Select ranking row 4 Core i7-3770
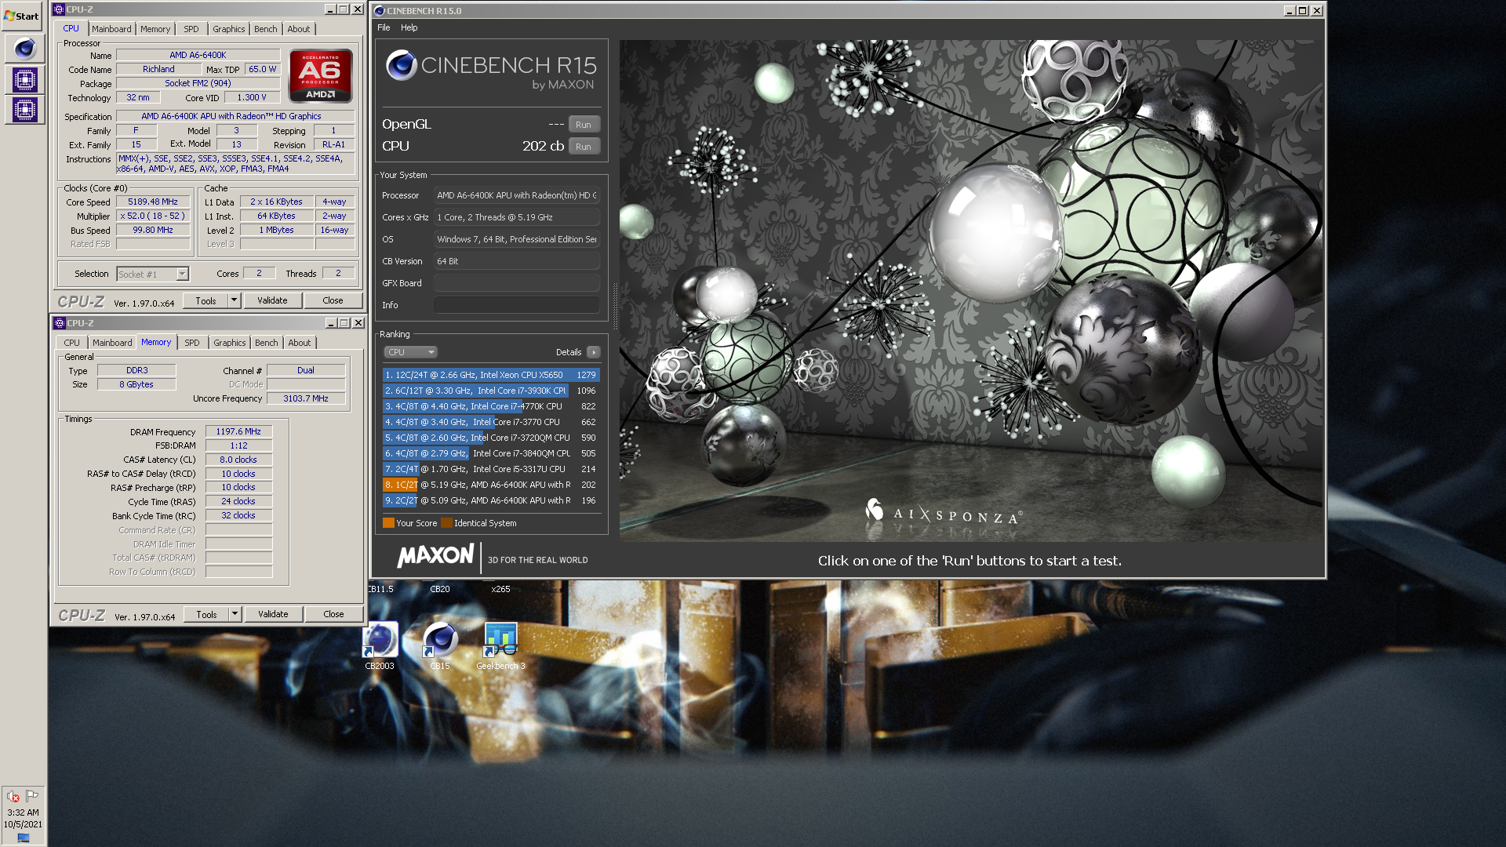1506x847 pixels. [x=491, y=422]
